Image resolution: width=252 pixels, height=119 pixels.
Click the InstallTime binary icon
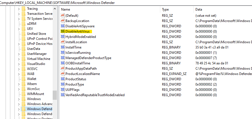(62, 47)
